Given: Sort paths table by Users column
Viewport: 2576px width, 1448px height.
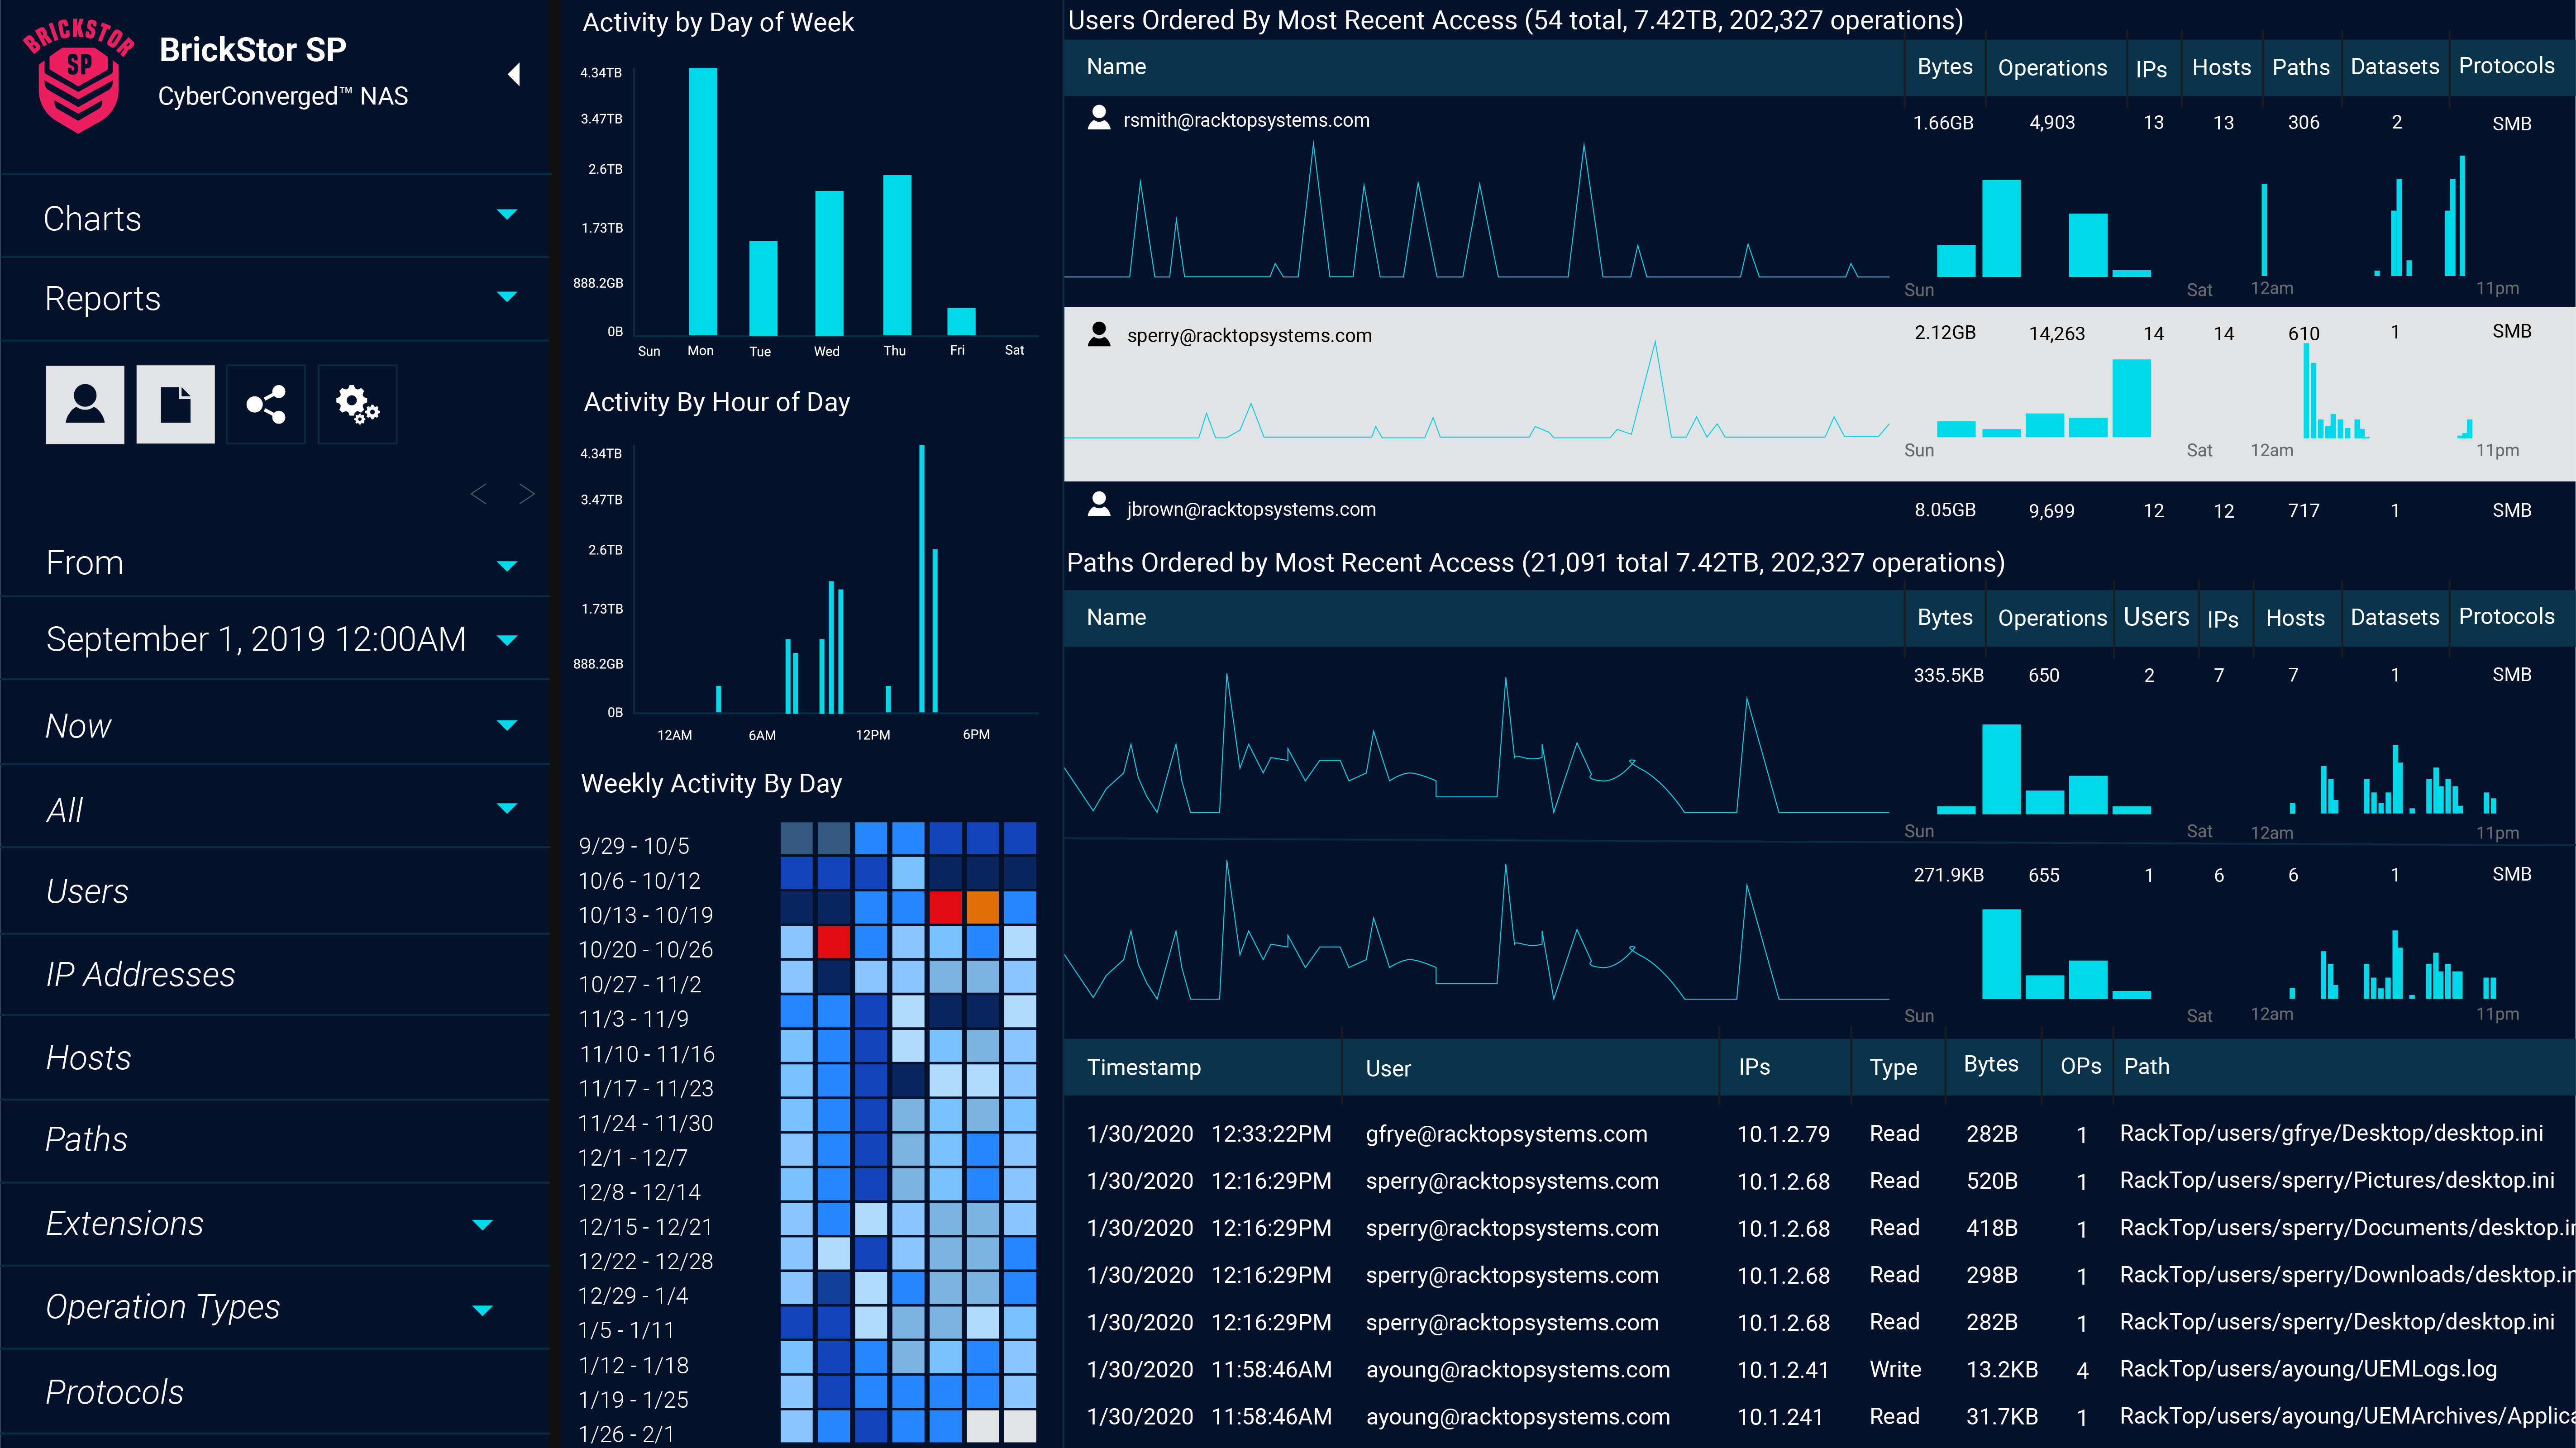Looking at the screenshot, I should pos(2156,617).
